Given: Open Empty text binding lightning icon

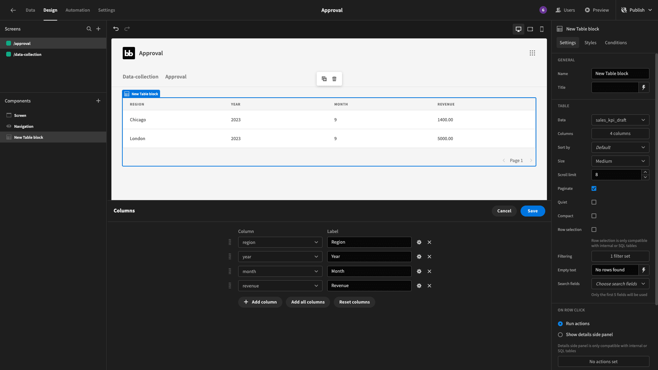Looking at the screenshot, I should click(644, 270).
